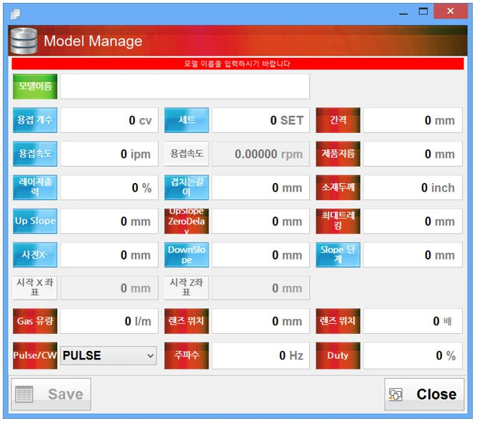Select the inch thickness field
Viewport: 477px width, 421px height.
coord(413,187)
